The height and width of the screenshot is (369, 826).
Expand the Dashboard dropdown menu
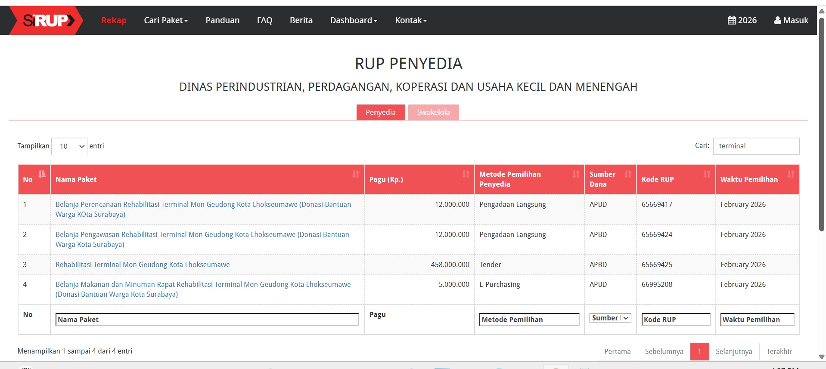coord(354,20)
